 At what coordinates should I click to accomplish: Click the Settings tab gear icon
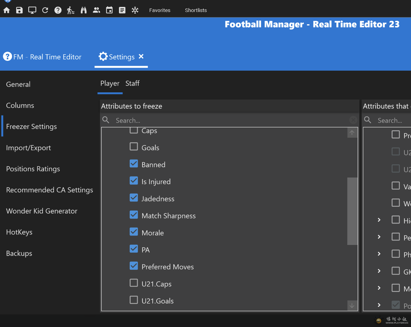pos(103,57)
